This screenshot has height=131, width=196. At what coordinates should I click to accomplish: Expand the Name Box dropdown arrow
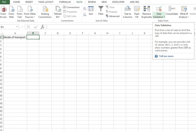tap(17, 27)
